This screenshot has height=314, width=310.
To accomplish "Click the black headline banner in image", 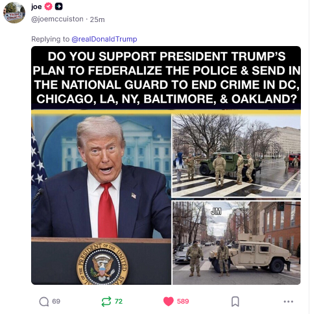I will click(x=166, y=78).
